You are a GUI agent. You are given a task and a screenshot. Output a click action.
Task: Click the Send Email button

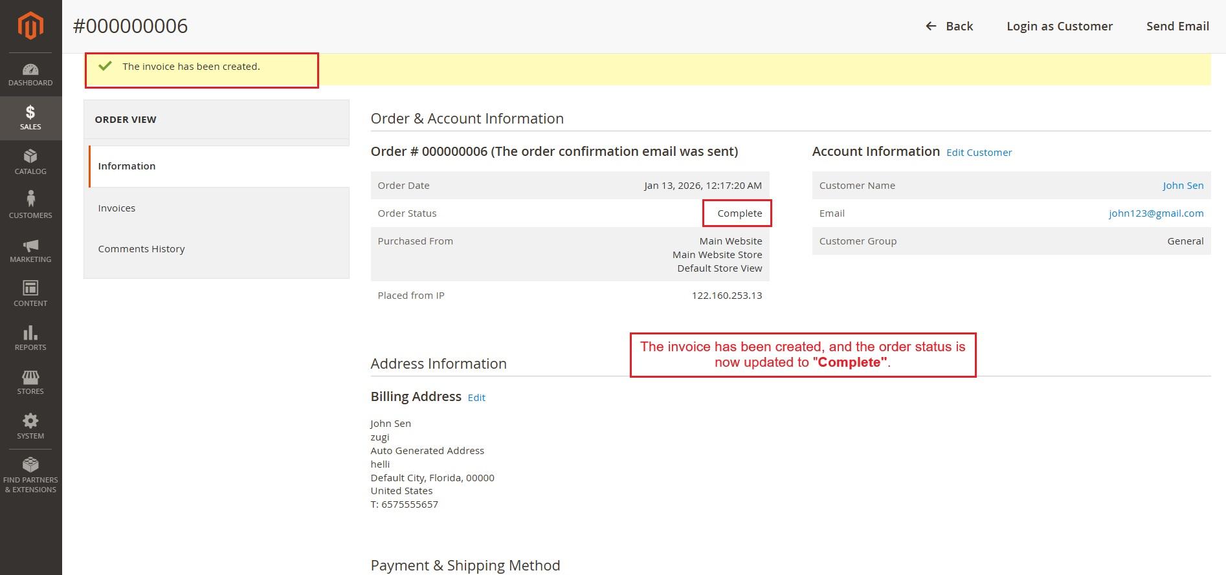(x=1177, y=27)
